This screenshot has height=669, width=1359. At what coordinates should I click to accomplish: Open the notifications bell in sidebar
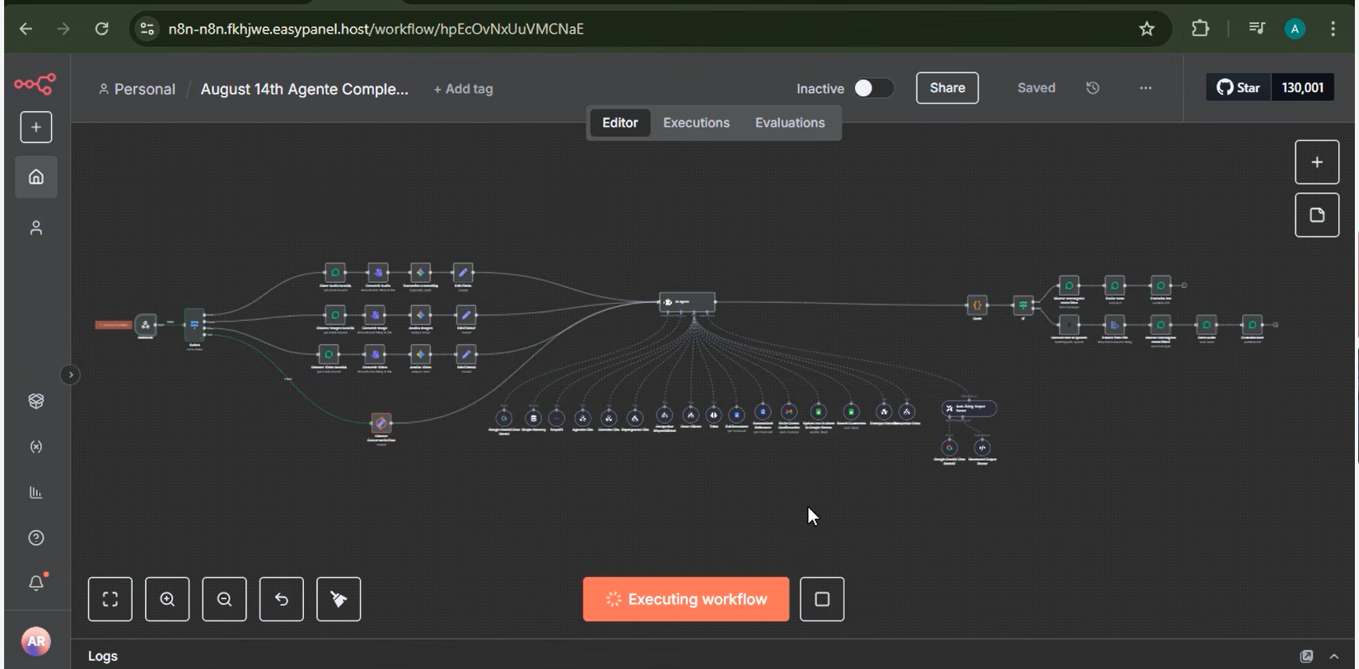tap(36, 583)
